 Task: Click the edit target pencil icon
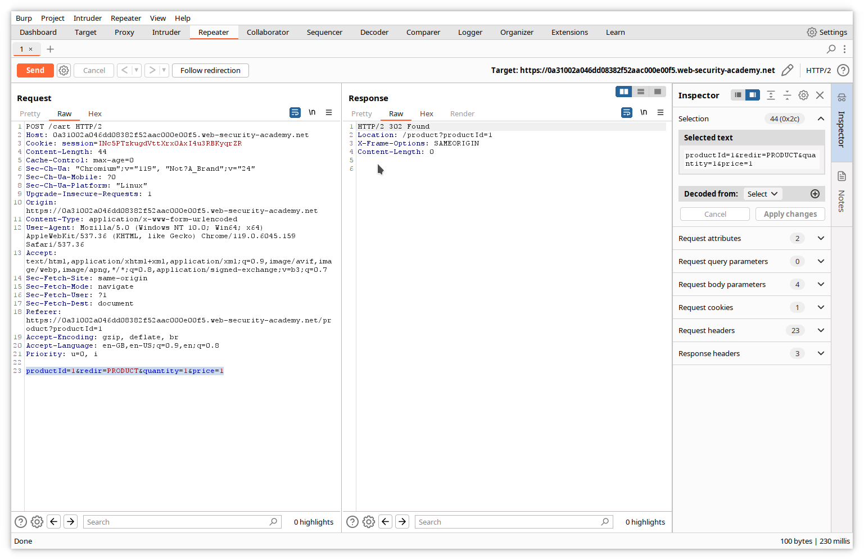coord(787,70)
